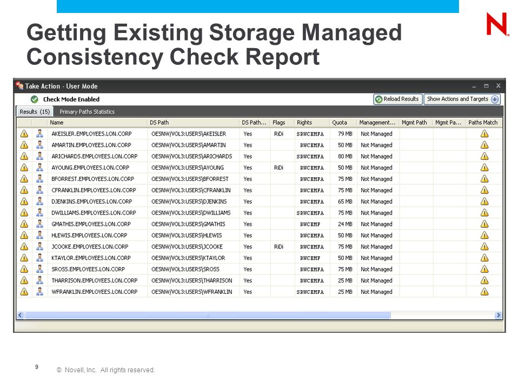Click RWCEMF rights in KTAYLOR row
This screenshot has width=519, height=389.
(310, 258)
